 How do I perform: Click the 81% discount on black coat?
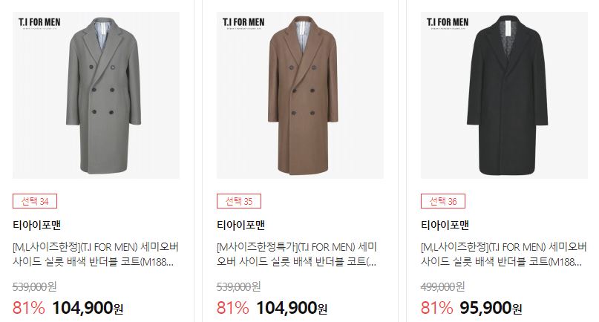pyautogui.click(x=436, y=308)
